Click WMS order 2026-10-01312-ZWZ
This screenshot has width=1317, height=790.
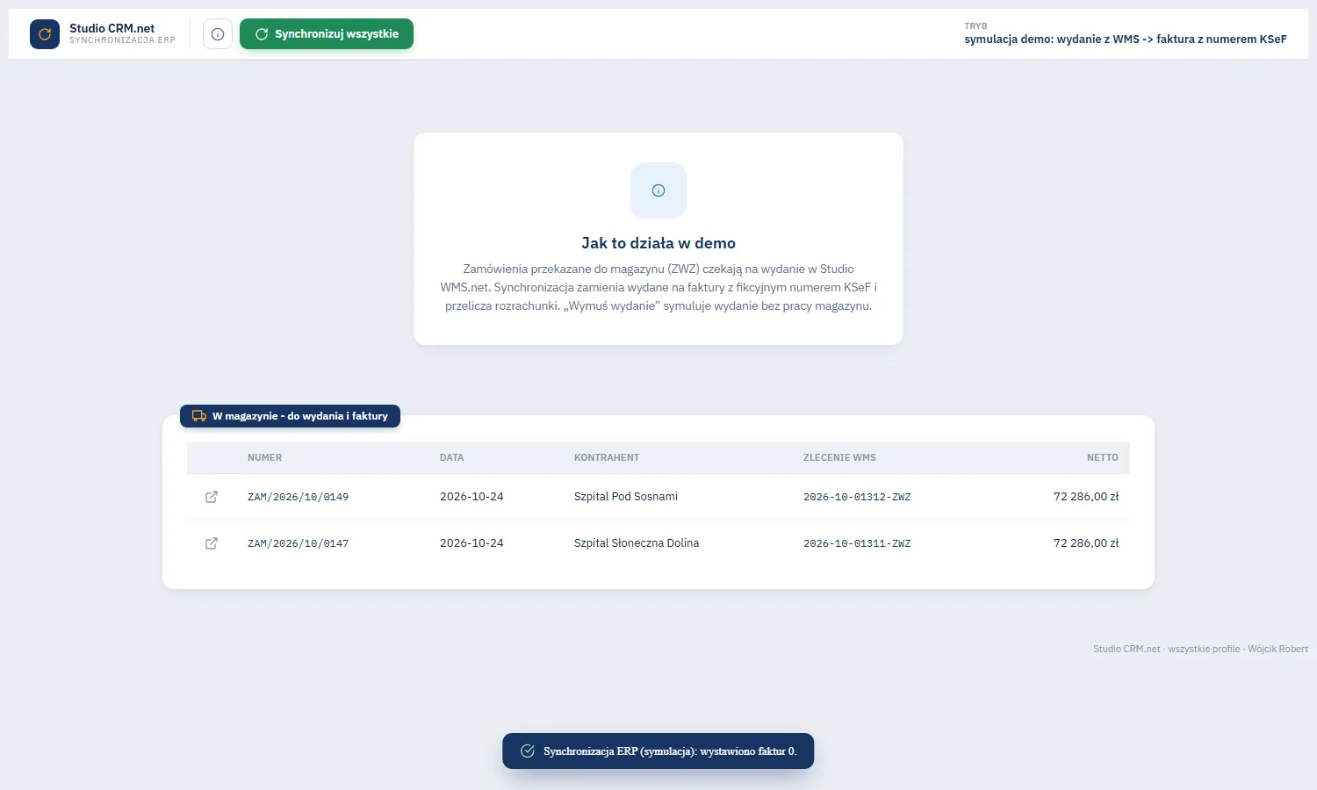point(857,497)
